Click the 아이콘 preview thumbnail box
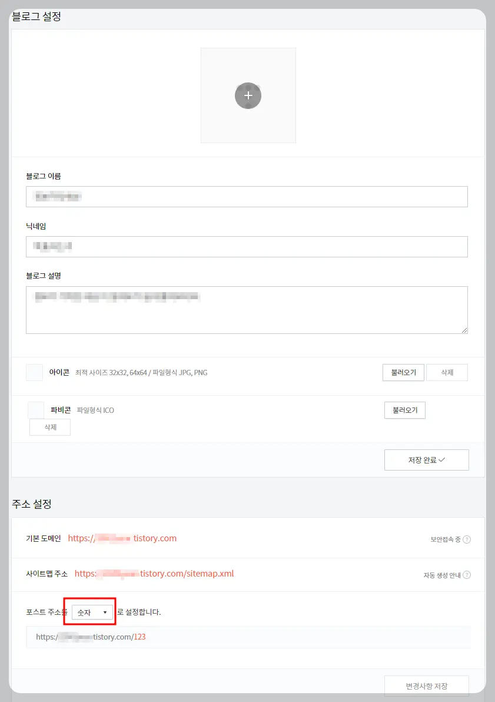 [35, 372]
